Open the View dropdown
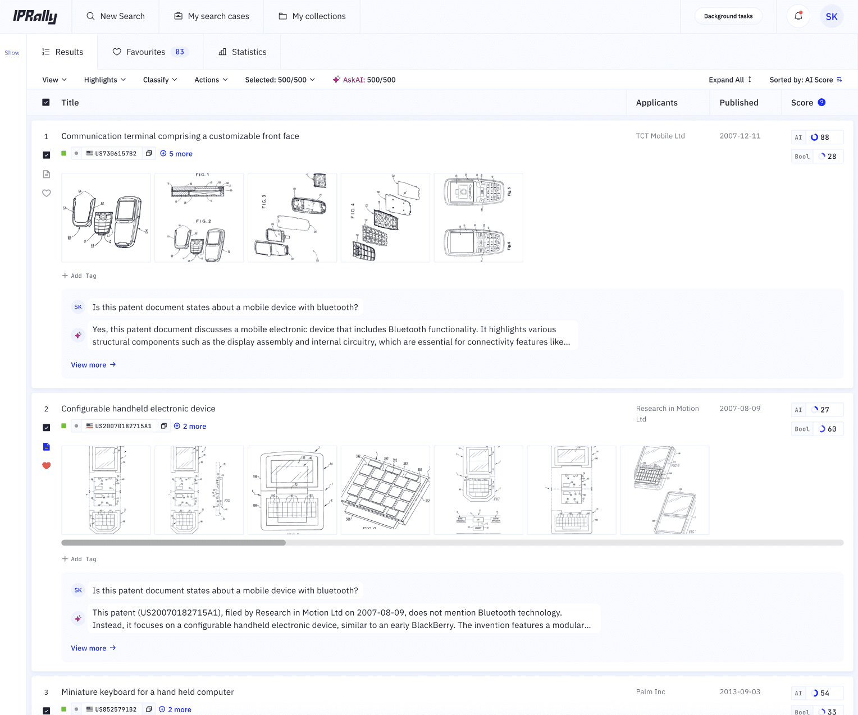The image size is (858, 715). [x=54, y=80]
